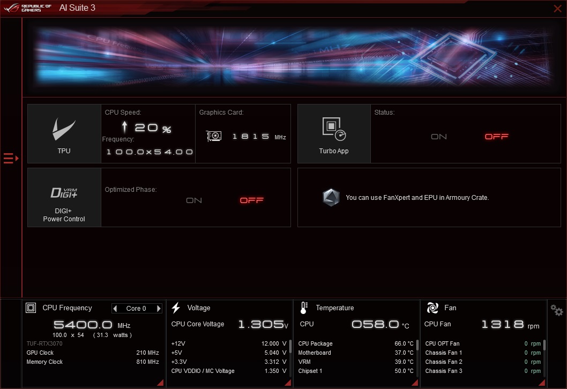Expand the Fan panel corner triangle
Screen dimensions: 567x389
pyautogui.click(x=542, y=383)
